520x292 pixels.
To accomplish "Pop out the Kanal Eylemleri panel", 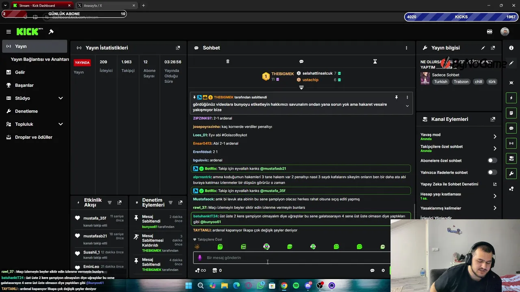I will [493, 119].
